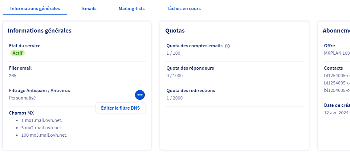The width and height of the screenshot is (350, 156).
Task: Click the 'Quotas' card heading
Action: [175, 31]
